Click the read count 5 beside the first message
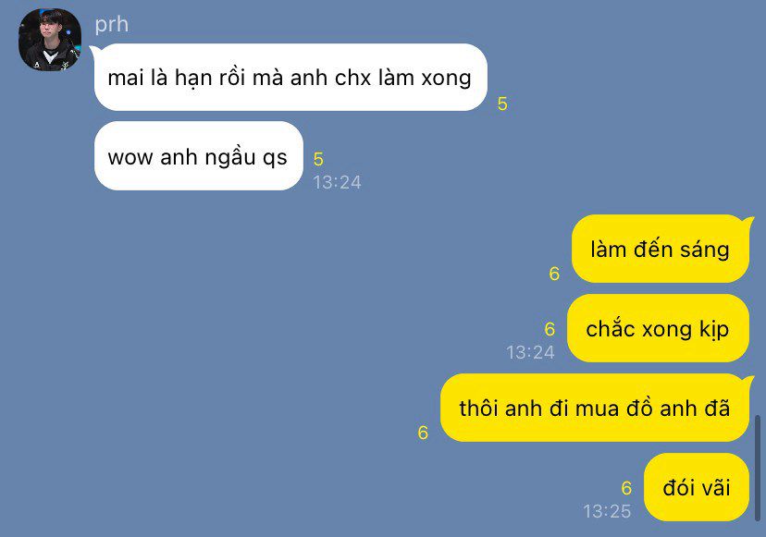 pyautogui.click(x=502, y=104)
